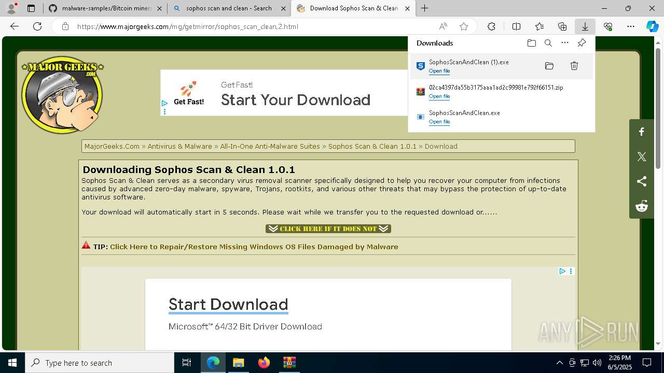Open the ad choices icon on lower ad

pyautogui.click(x=562, y=271)
